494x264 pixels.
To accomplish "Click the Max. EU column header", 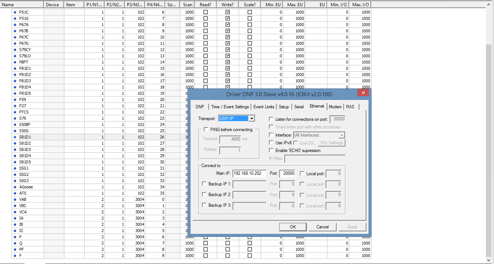I will [294, 5].
